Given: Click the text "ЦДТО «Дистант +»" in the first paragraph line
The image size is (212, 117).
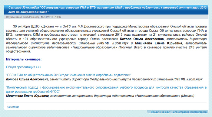Looking at the screenshot, I should [x=45, y=26].
